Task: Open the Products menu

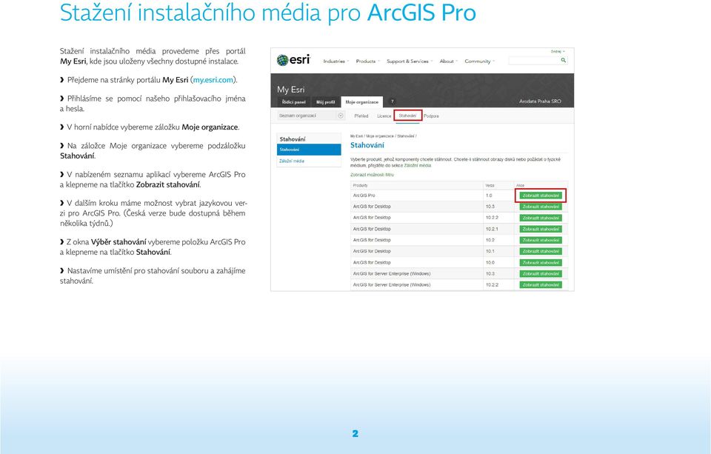Action: pyautogui.click(x=367, y=61)
